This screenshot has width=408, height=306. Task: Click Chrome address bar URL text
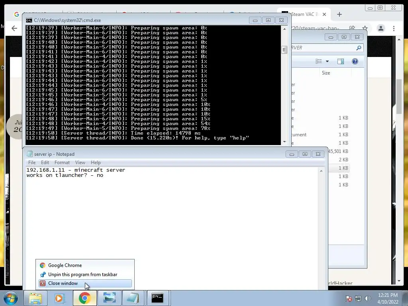pos(315,28)
